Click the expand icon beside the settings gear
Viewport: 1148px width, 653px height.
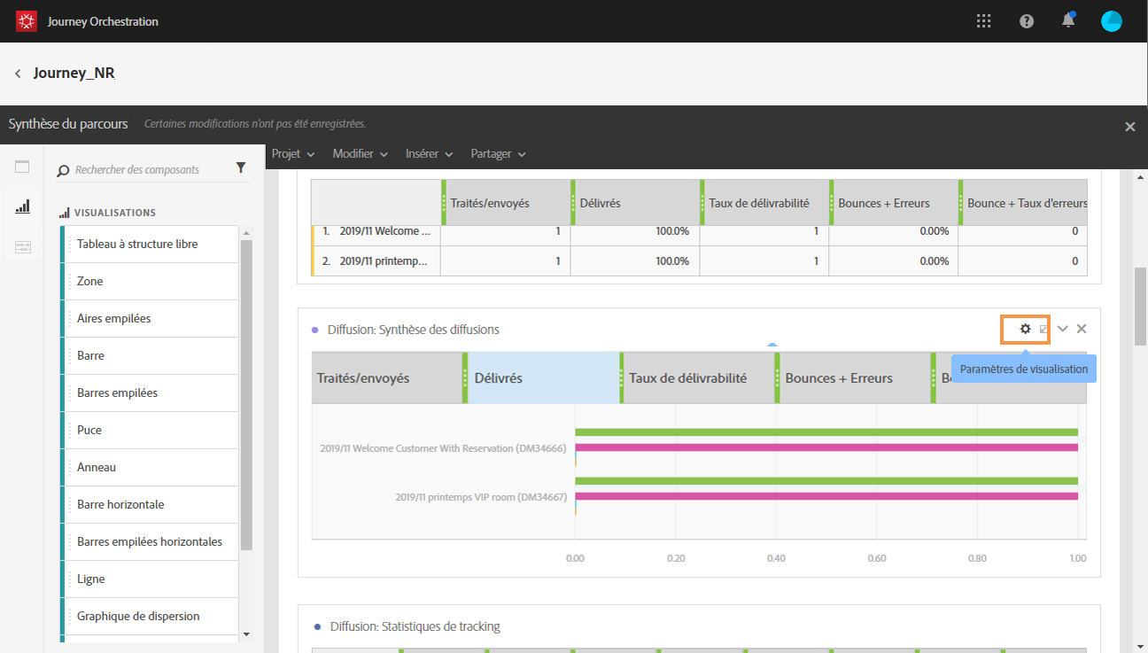1043,330
